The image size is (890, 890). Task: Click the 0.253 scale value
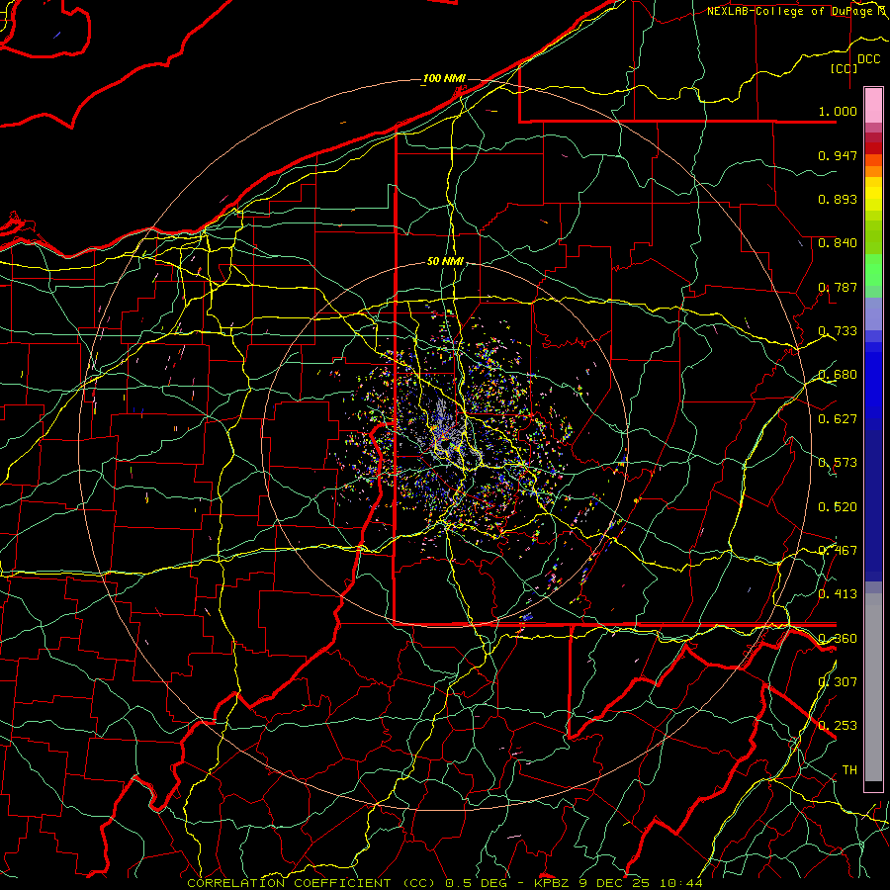838,726
